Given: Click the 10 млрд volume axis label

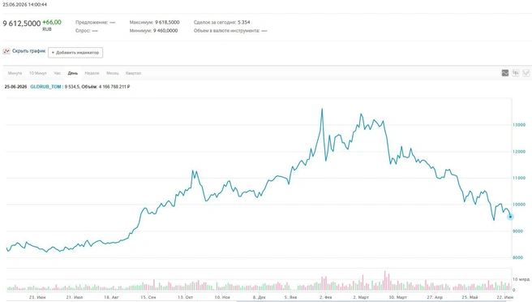Looking at the screenshot, I should [521, 279].
